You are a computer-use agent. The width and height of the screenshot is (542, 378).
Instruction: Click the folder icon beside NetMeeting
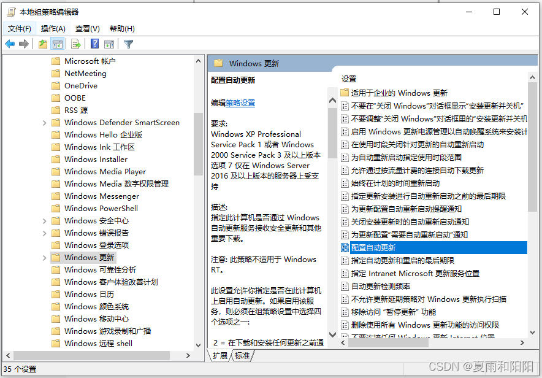[56, 73]
